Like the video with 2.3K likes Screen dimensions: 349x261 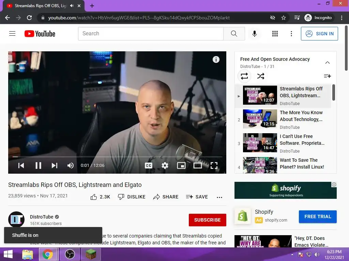100,197
